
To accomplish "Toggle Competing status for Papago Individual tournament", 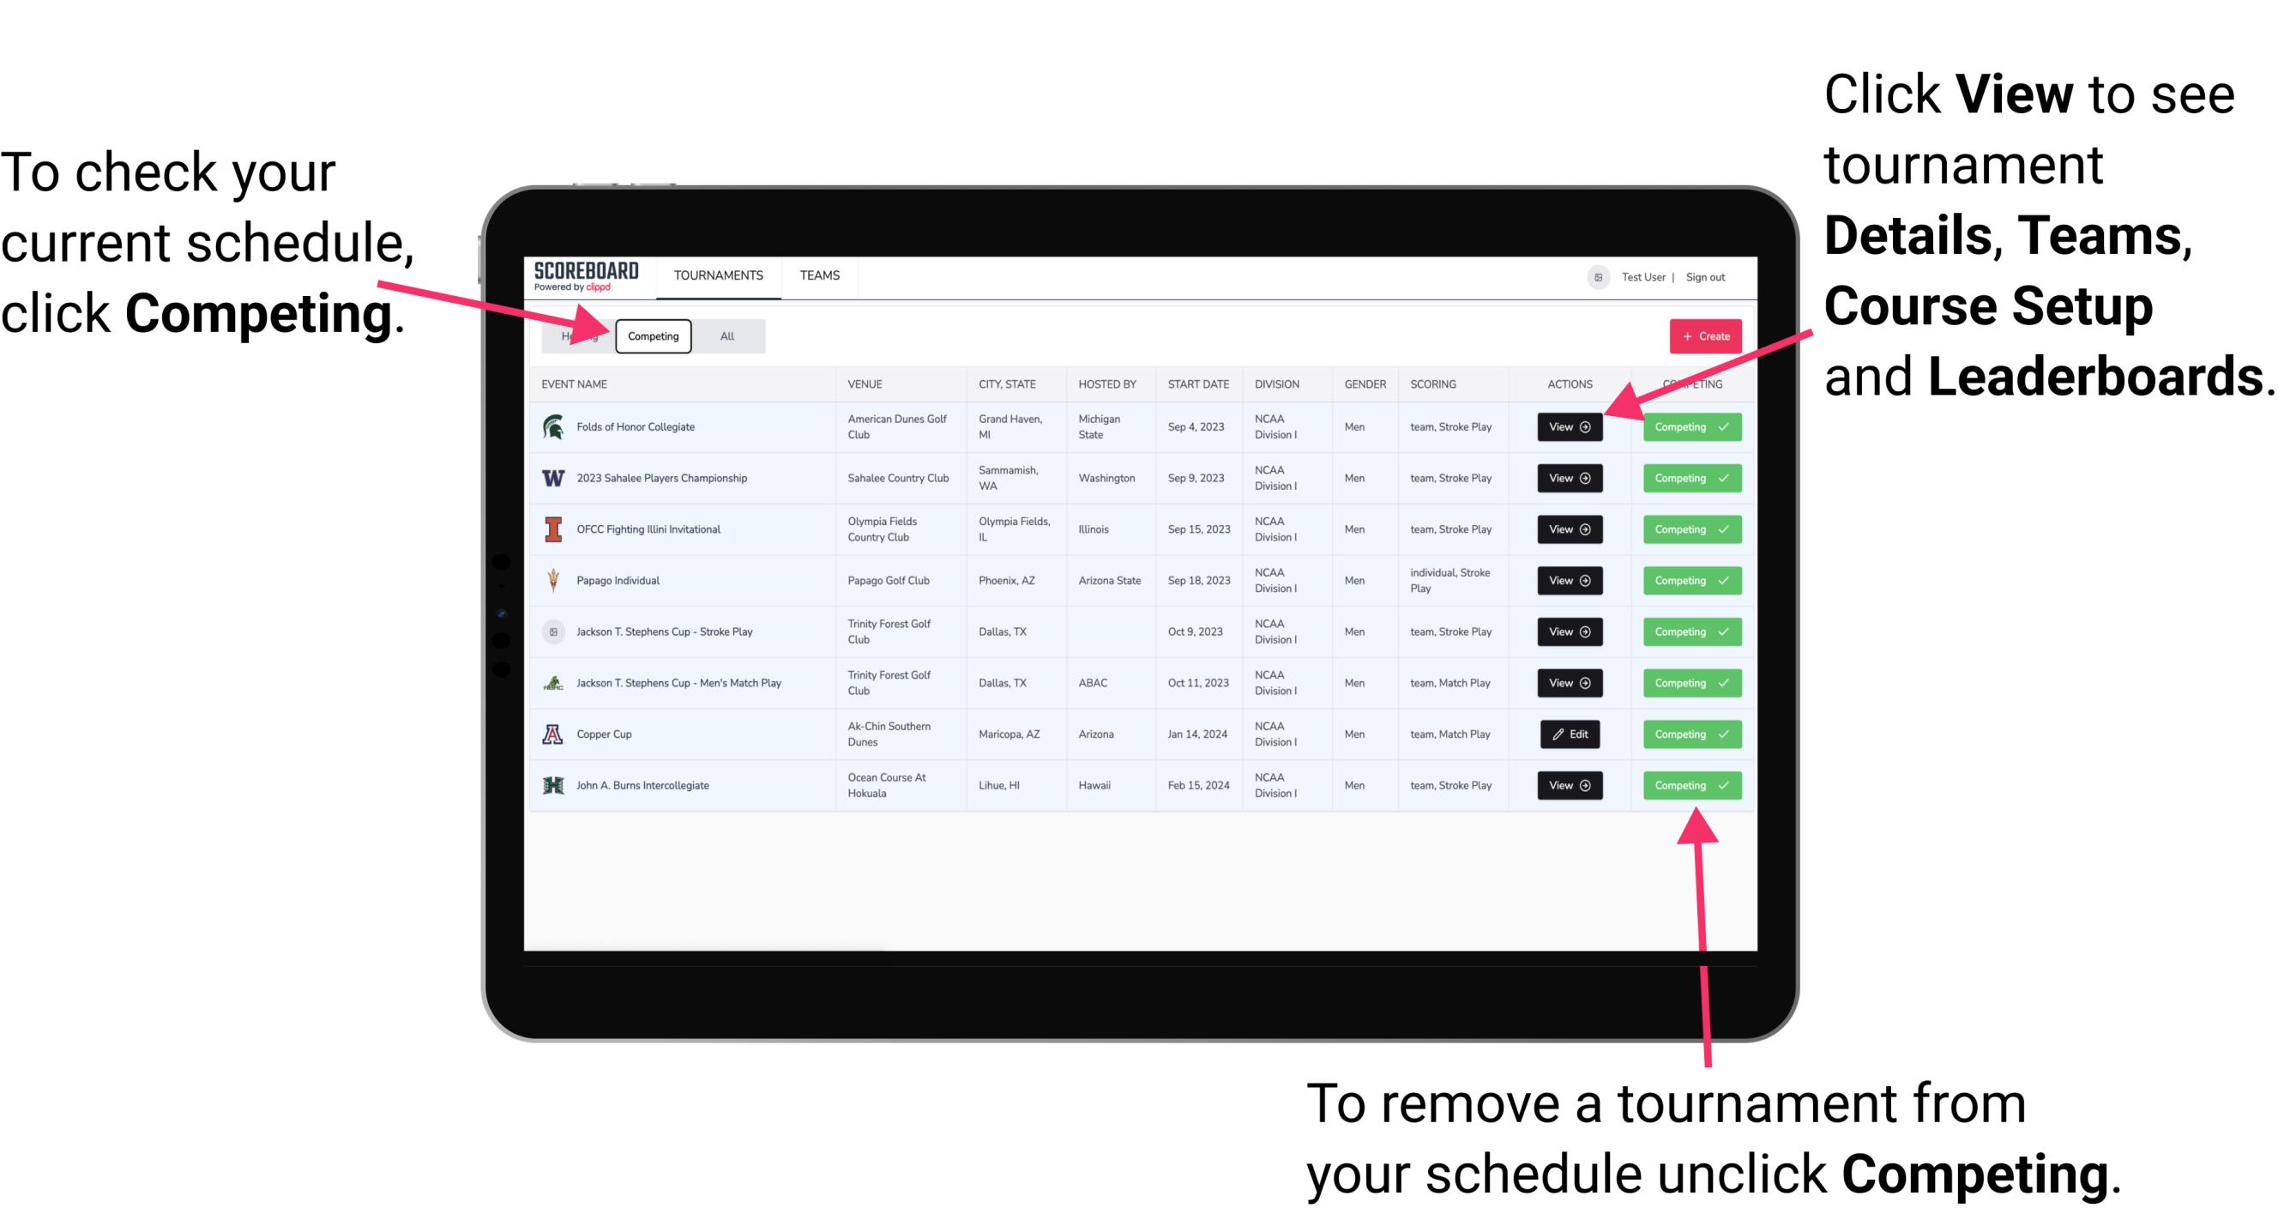I will coord(1686,580).
